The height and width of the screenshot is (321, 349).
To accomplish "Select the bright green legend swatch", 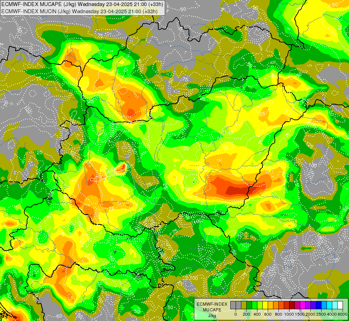I will 255,305.
